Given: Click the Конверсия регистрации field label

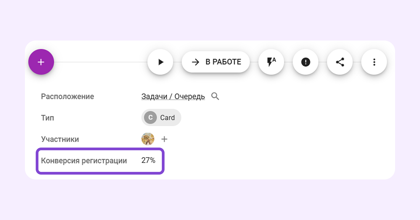Looking at the screenshot, I should pos(84,161).
